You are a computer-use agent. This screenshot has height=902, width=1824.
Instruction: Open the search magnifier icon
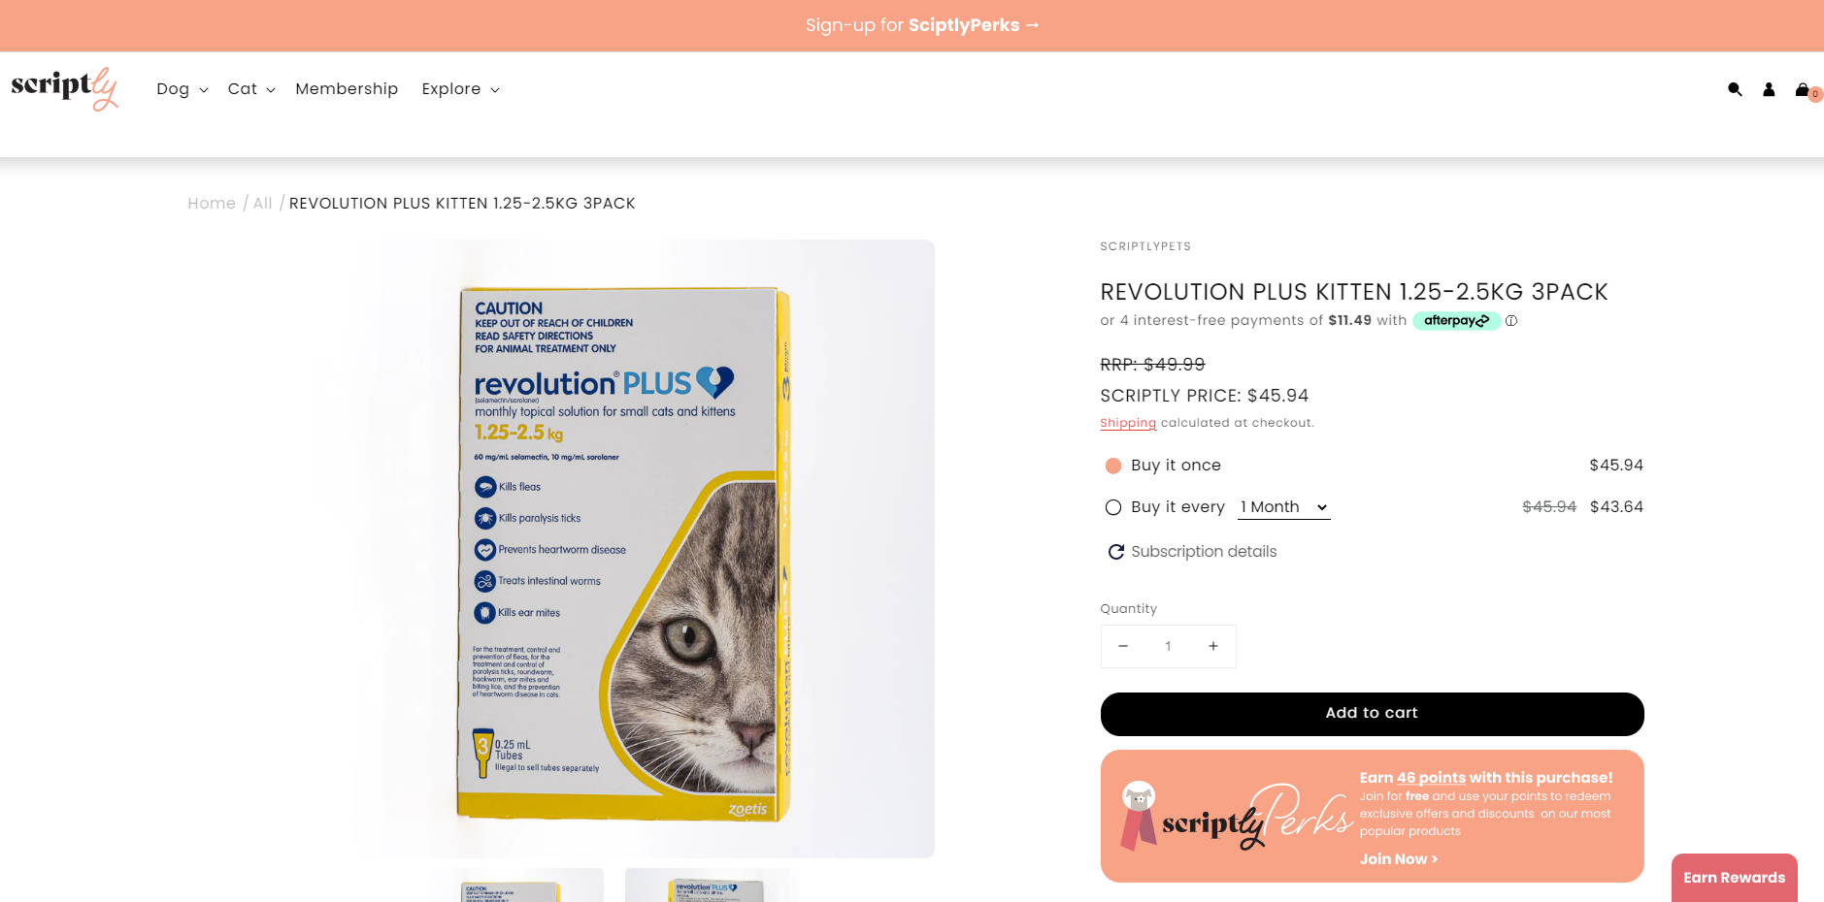[1735, 89]
